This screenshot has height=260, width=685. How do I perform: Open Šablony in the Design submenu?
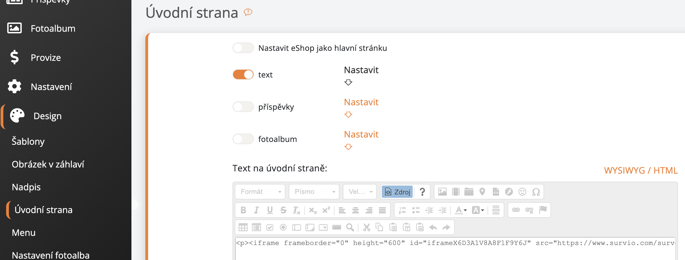pyautogui.click(x=28, y=141)
